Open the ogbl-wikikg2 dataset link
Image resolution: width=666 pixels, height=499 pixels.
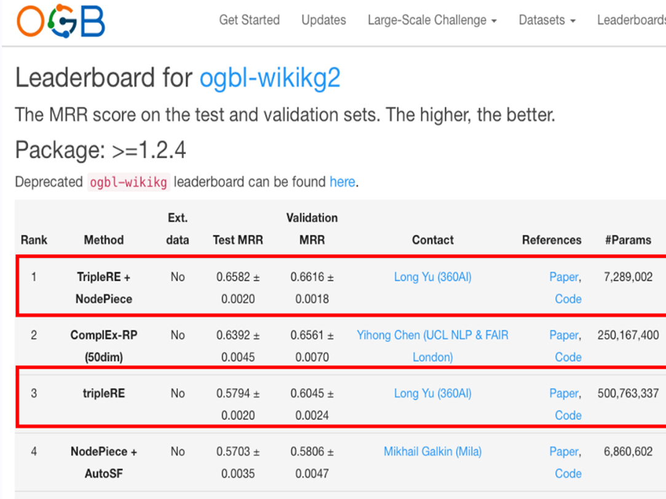click(270, 78)
